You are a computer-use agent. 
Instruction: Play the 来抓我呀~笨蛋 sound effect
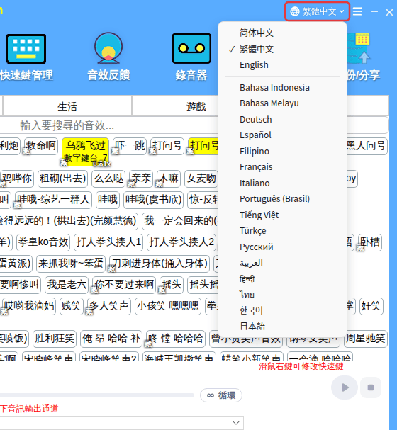[71, 264]
